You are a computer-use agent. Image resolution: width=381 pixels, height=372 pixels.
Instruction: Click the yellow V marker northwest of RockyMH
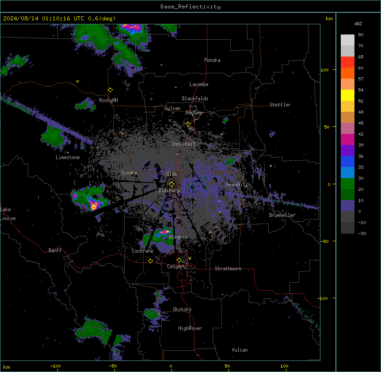[77, 81]
